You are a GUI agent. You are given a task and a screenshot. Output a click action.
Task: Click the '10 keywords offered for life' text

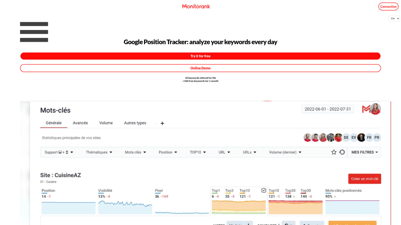200,78
